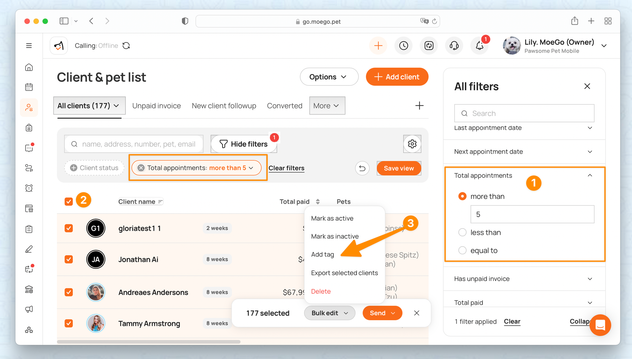This screenshot has width=632, height=359.
Task: Uncheck the Jonathan Ai row checkbox
Action: [69, 259]
